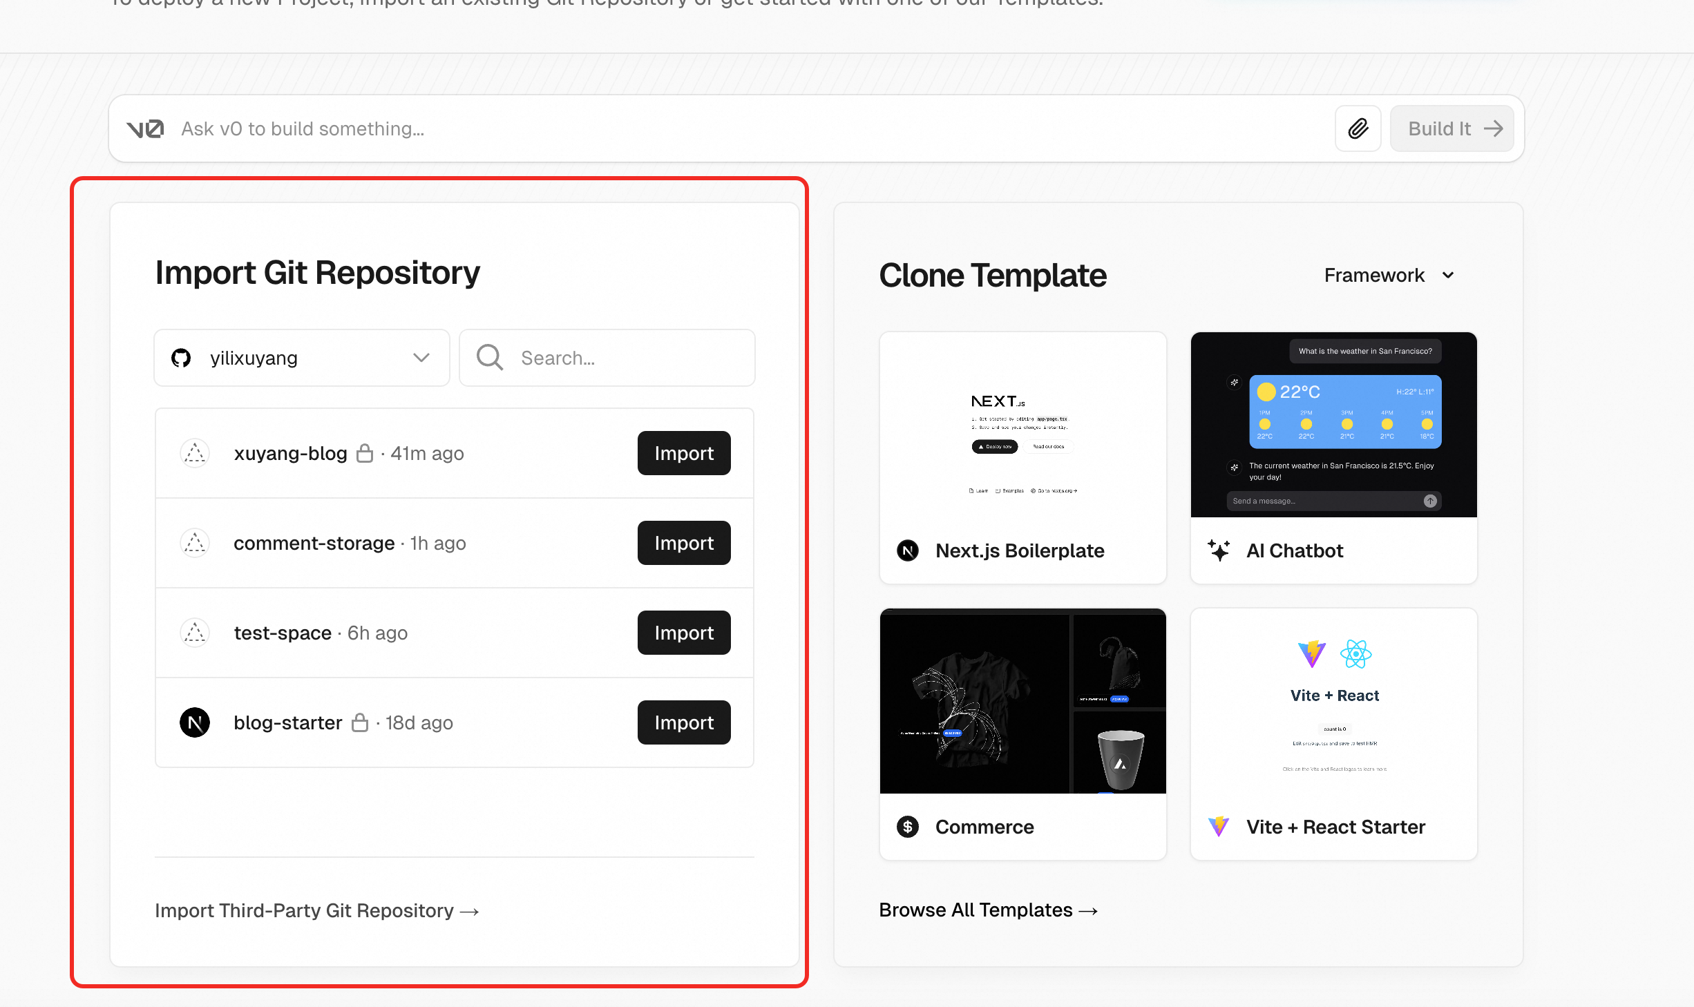The height and width of the screenshot is (1007, 1694).
Task: Open the Next.js Boilerplate template preview
Action: tap(1023, 425)
